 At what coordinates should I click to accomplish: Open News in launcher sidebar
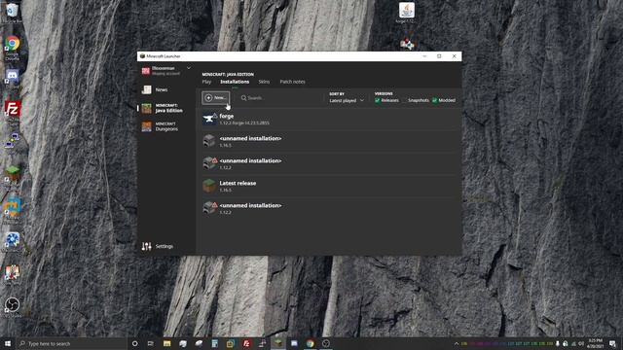click(x=155, y=89)
